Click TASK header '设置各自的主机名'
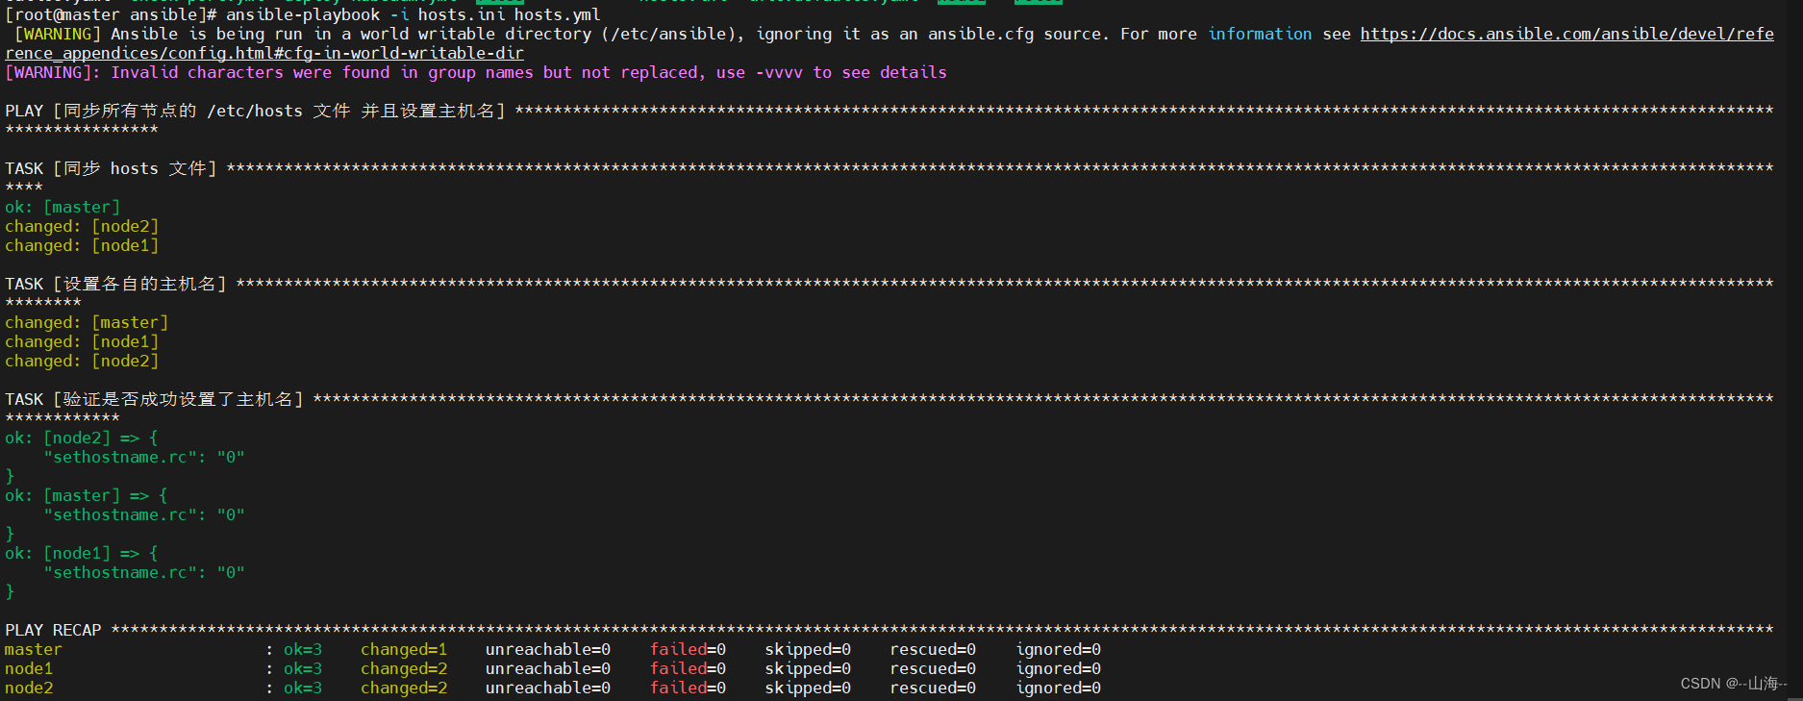Image resolution: width=1803 pixels, height=701 pixels. pos(115,285)
